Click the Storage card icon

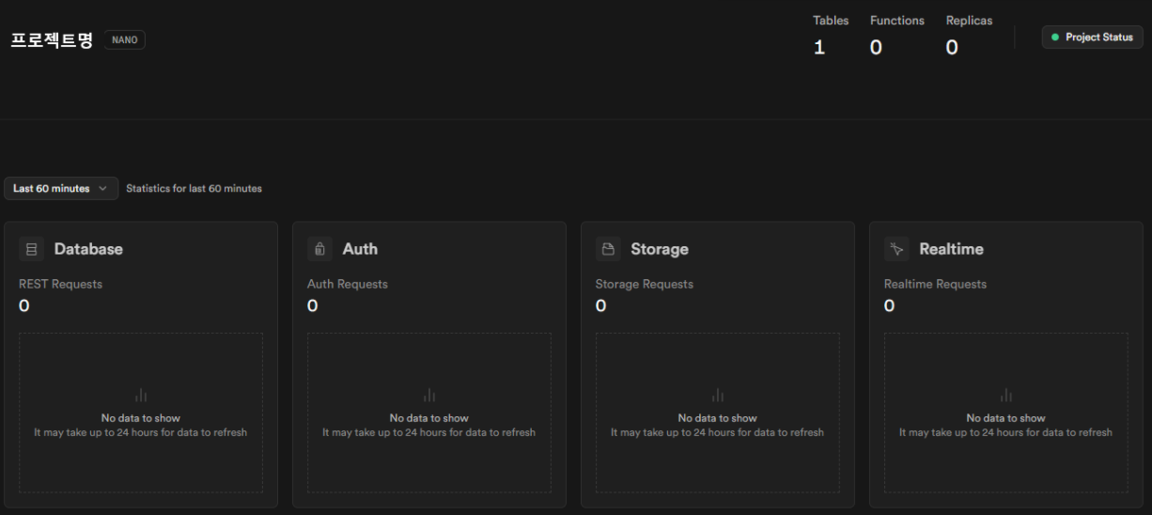608,249
